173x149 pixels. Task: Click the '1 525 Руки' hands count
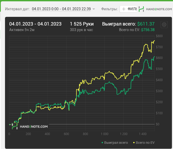pyautogui.click(x=82, y=24)
